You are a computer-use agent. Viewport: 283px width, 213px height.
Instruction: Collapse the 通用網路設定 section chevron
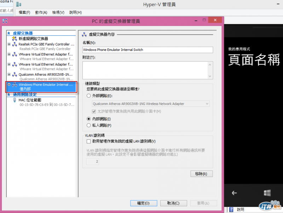pos(8,94)
